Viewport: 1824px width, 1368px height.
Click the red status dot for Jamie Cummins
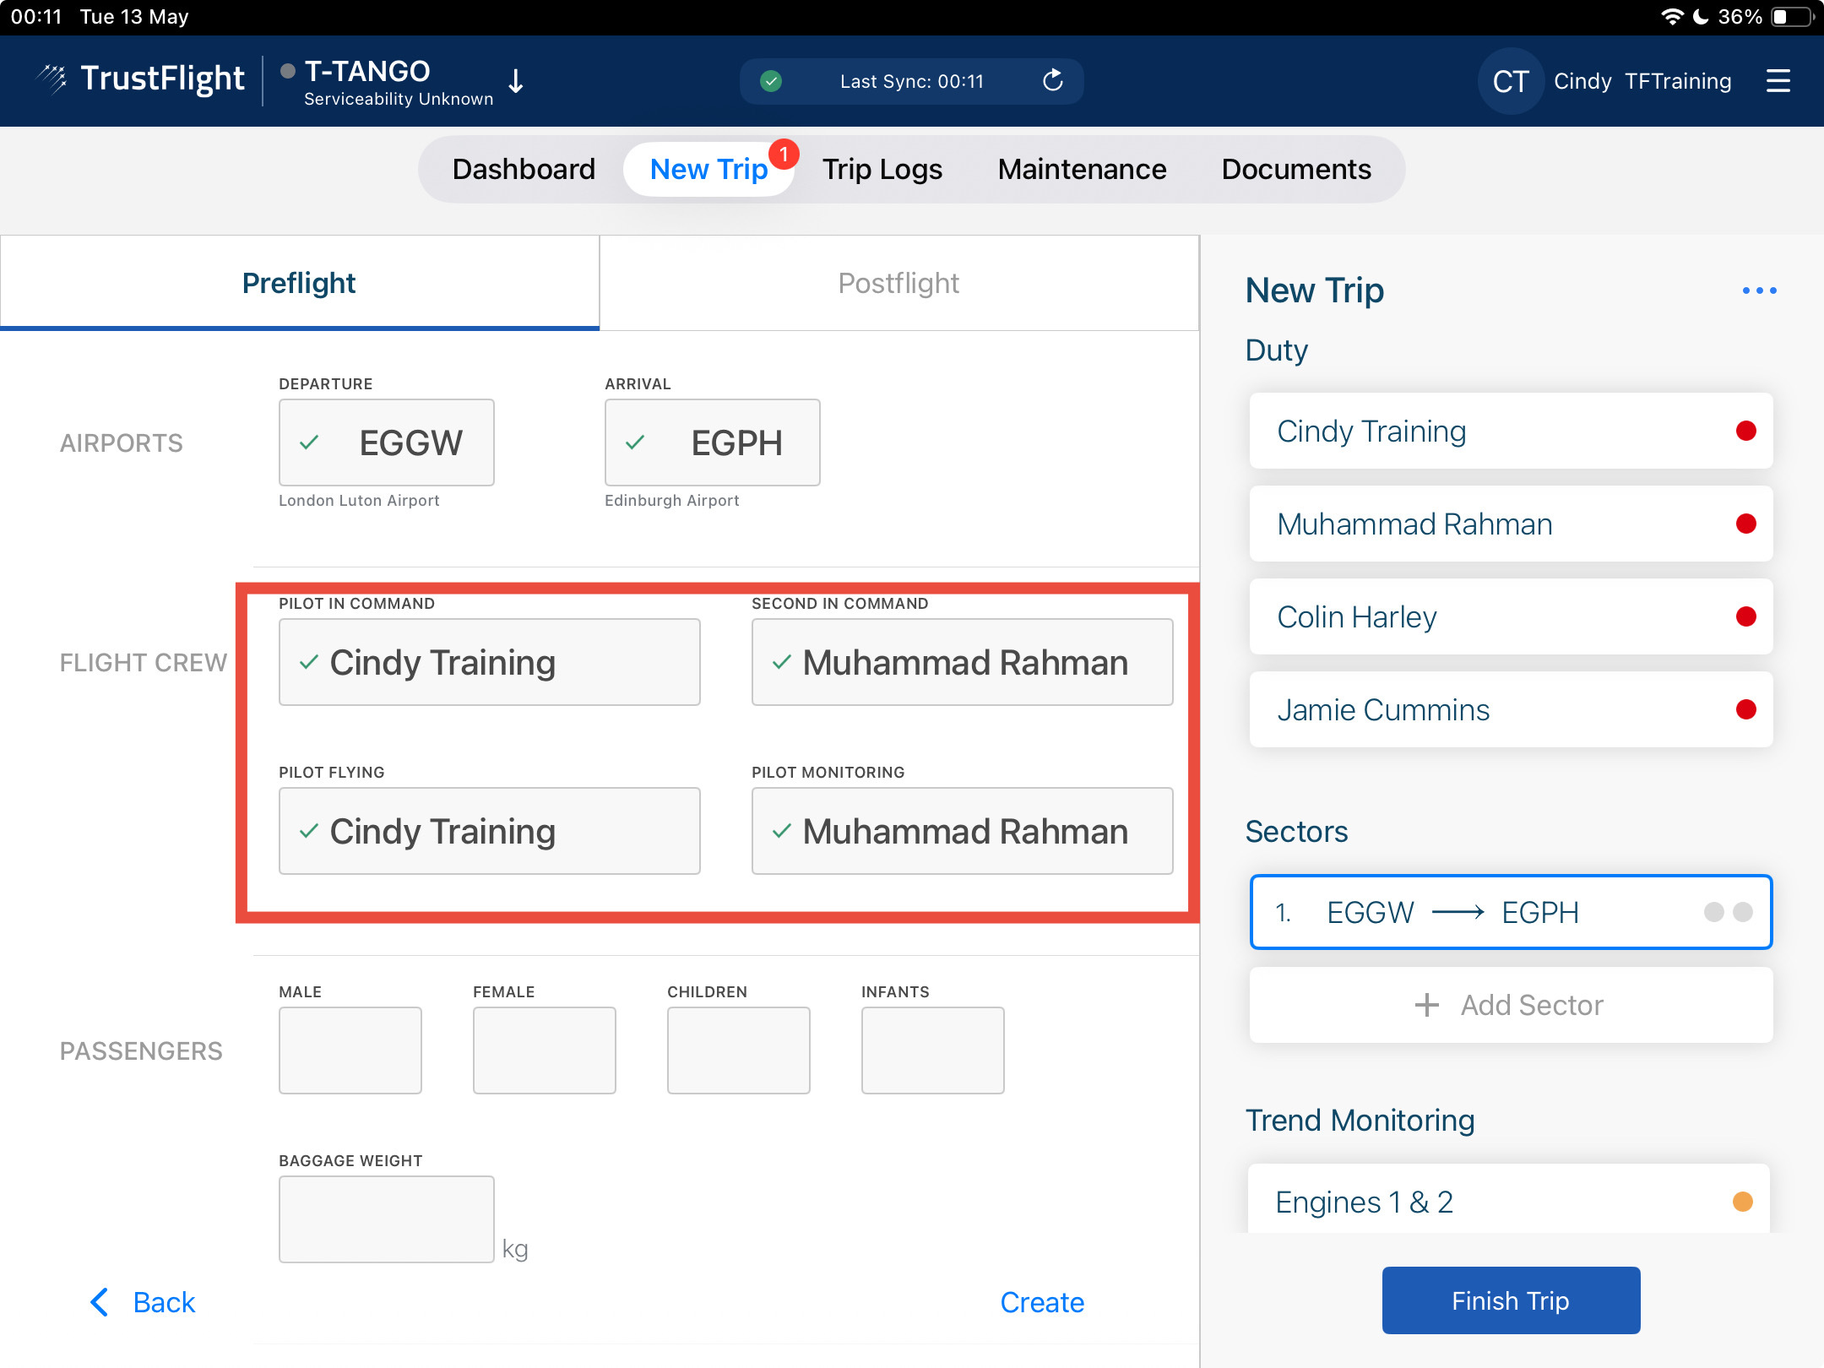point(1745,709)
